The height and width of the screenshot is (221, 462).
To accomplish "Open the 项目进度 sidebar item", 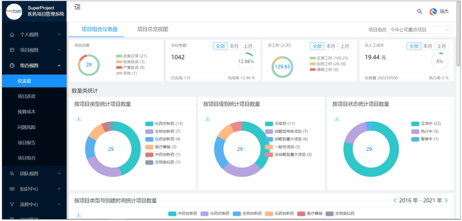I will (34, 96).
